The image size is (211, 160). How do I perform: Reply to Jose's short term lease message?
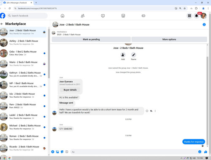pyautogui.click(x=151, y=111)
